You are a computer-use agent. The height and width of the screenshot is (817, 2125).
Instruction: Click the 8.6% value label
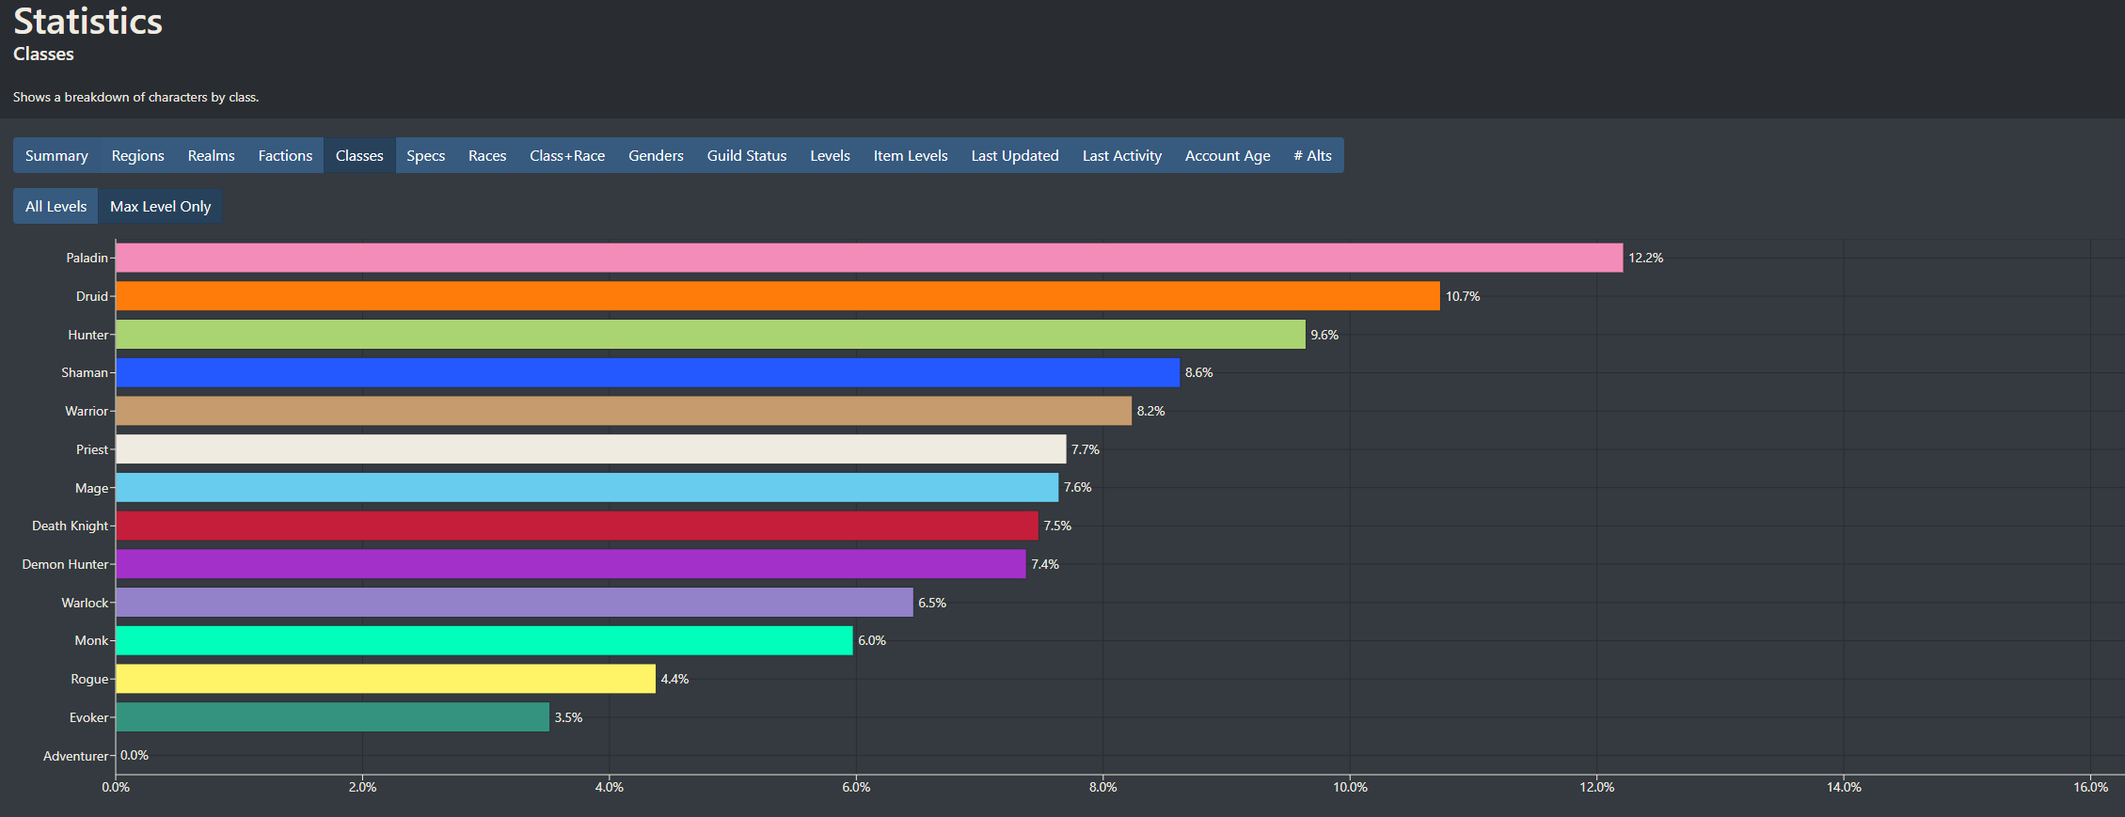[1198, 372]
